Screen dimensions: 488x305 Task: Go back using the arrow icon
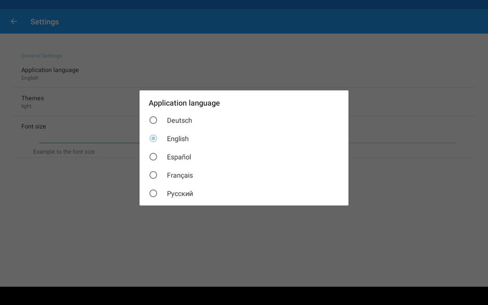pyautogui.click(x=14, y=21)
